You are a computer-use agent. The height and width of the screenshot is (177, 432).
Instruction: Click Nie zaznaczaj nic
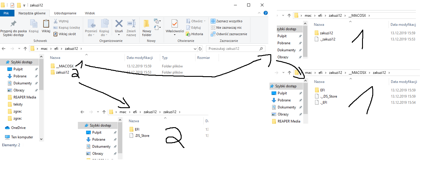[226, 28]
